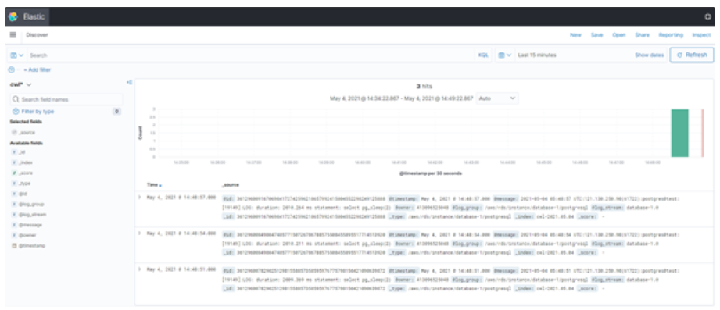Open the Auto interval dropdown
This screenshot has height=310, width=720.
497,98
